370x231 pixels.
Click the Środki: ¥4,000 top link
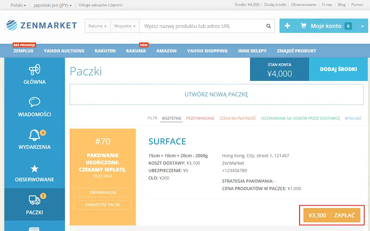click(x=247, y=4)
